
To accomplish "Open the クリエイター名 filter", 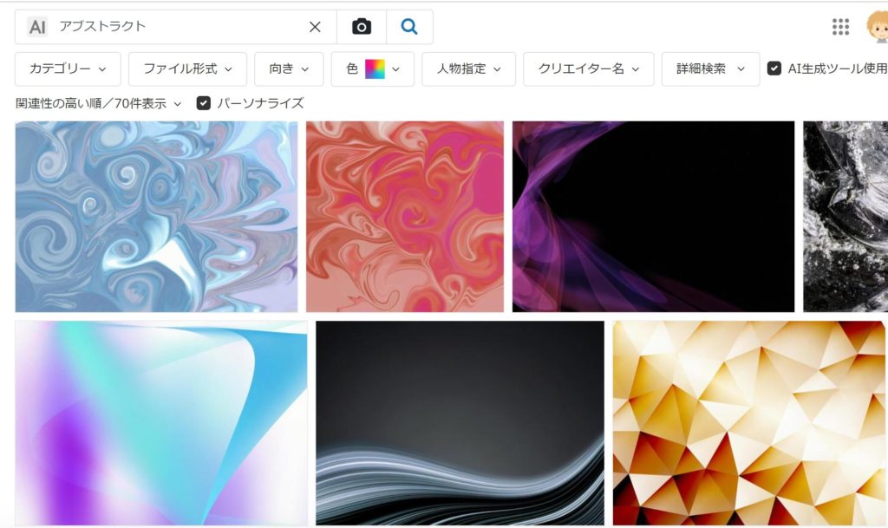I will click(588, 68).
